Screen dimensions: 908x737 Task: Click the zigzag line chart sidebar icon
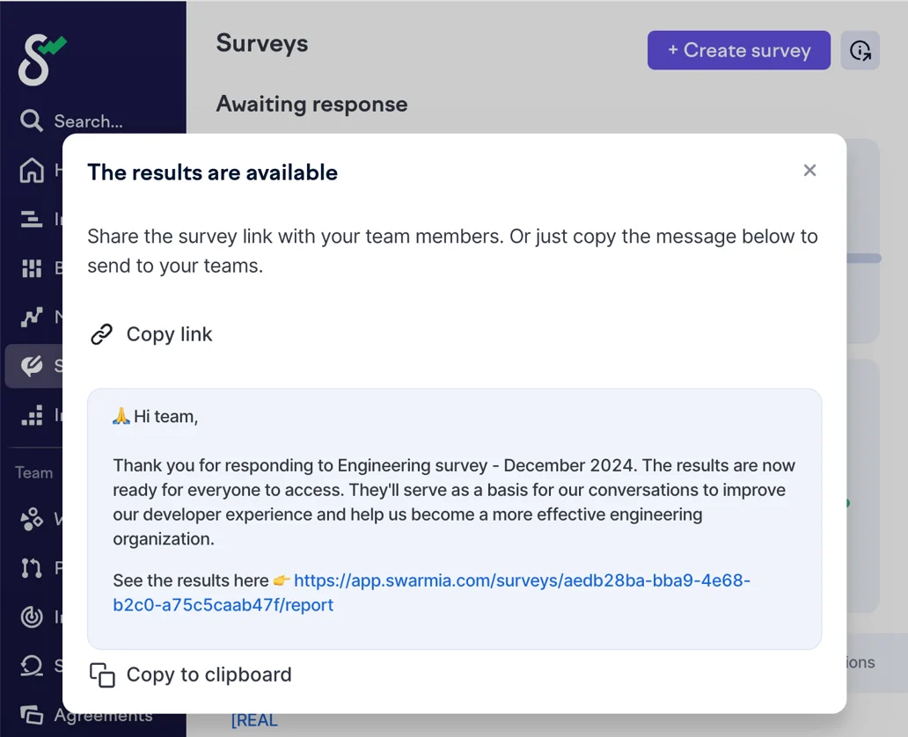click(x=32, y=317)
